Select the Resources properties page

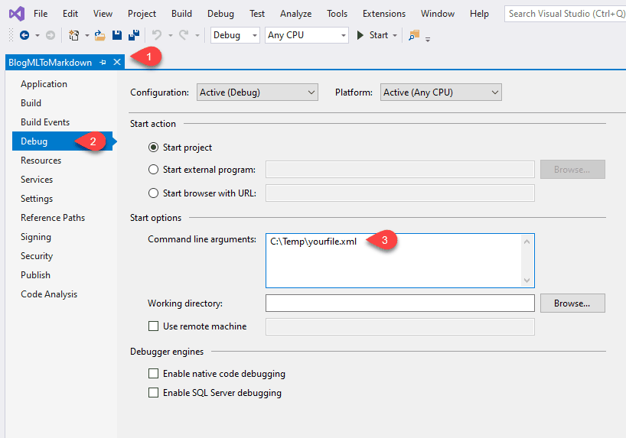(41, 161)
